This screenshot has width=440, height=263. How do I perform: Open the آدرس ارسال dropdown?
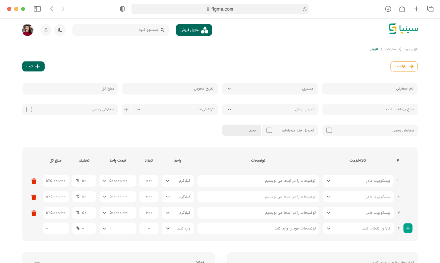pyautogui.click(x=270, y=110)
